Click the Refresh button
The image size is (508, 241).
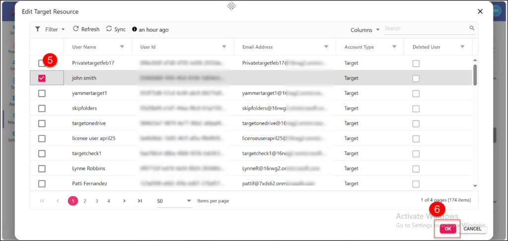point(86,29)
